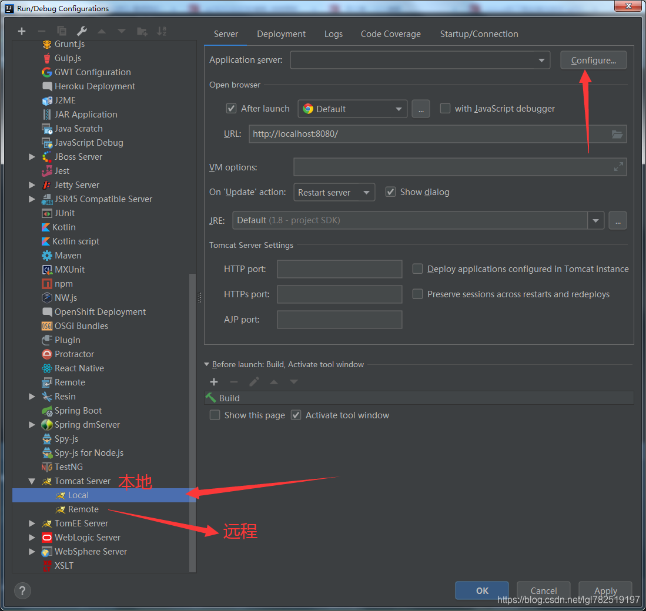Select the XSLT configuration type
This screenshot has width=646, height=611.
pos(64,566)
